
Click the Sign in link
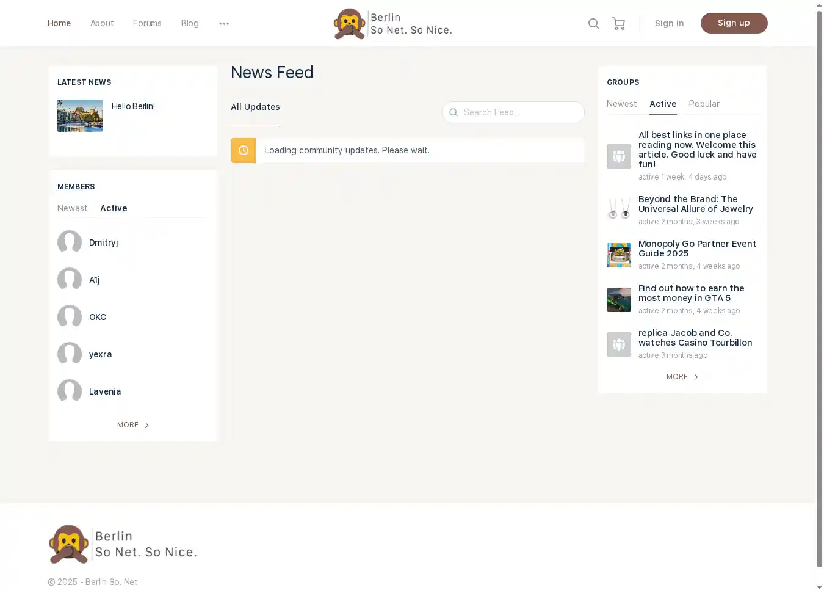click(x=669, y=23)
